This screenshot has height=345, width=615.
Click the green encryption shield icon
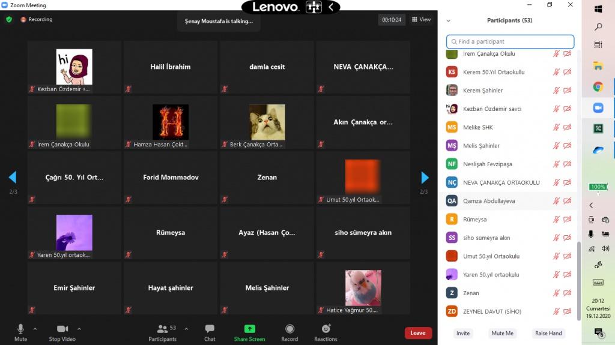tap(9, 19)
